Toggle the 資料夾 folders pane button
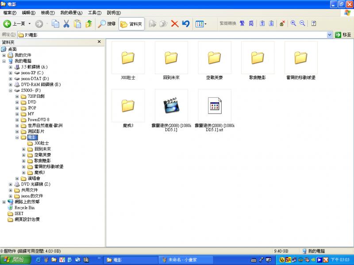Viewport: 354px width, 265px height. (131, 24)
